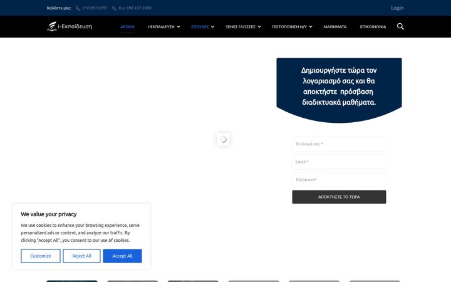This screenshot has height=282, width=451.
Task: Open the ΜΑΘΗΜΑΤΑ menu item
Action: click(x=334, y=27)
